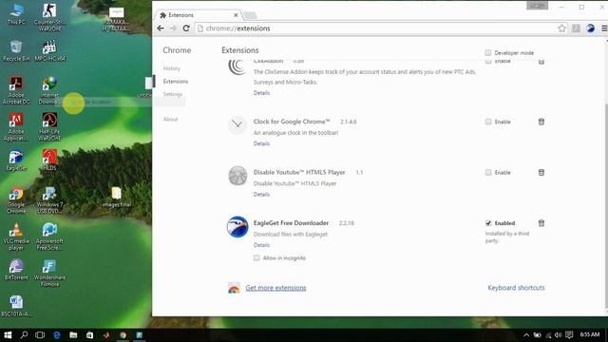This screenshot has width=608, height=342.
Task: Select the Google Chrome desktop shortcut
Action: pos(16,200)
